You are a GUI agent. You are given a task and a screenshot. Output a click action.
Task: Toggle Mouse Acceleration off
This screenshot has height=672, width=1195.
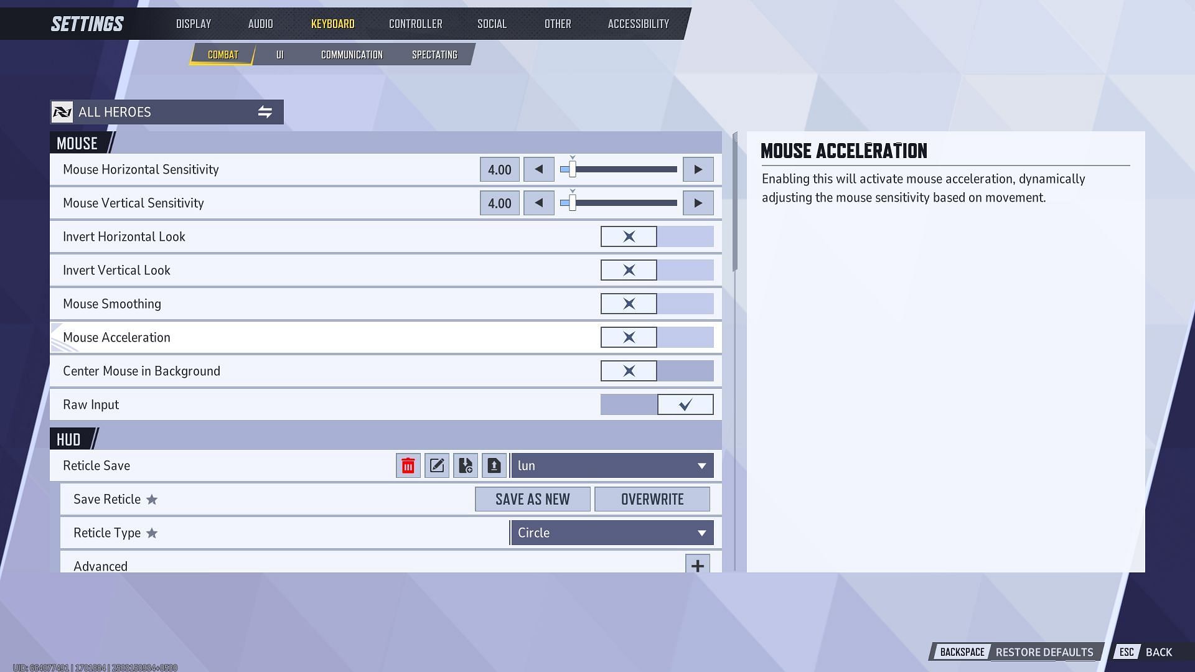pyautogui.click(x=629, y=337)
